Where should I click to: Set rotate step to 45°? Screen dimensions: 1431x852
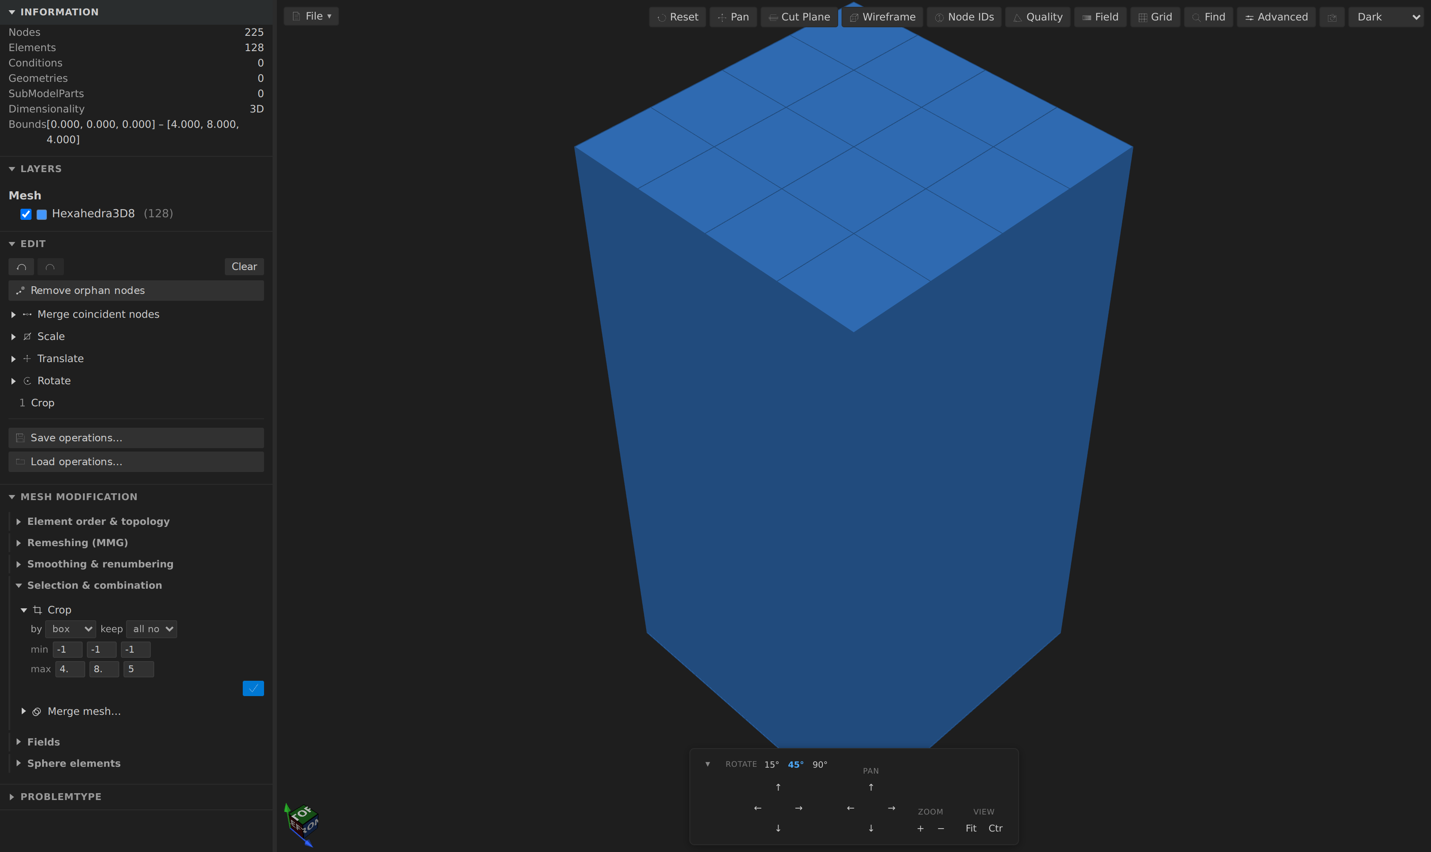pyautogui.click(x=796, y=765)
